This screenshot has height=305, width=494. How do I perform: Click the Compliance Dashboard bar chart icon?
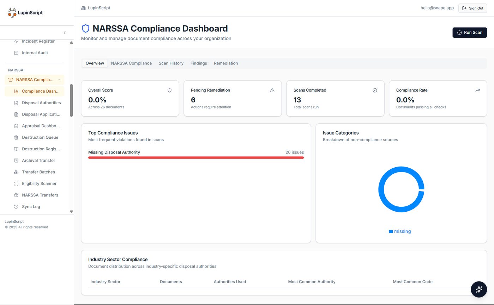click(16, 91)
